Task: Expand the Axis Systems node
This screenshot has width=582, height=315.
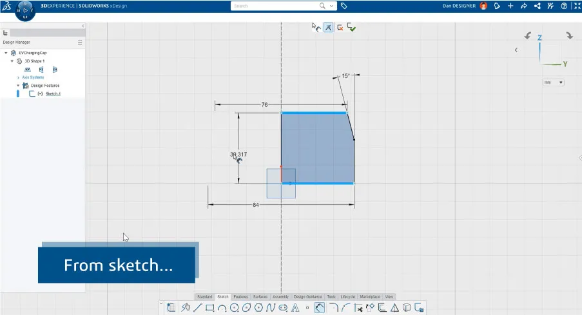Action: click(x=18, y=77)
